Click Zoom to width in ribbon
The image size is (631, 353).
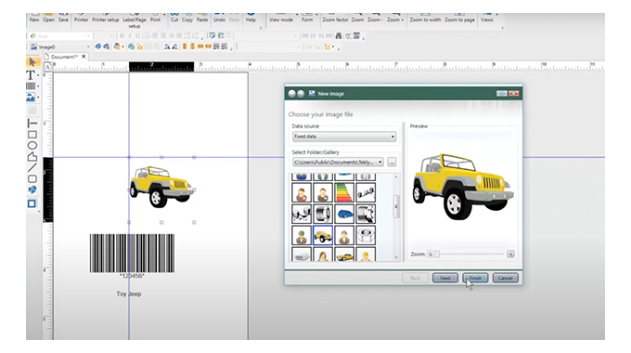(x=425, y=17)
